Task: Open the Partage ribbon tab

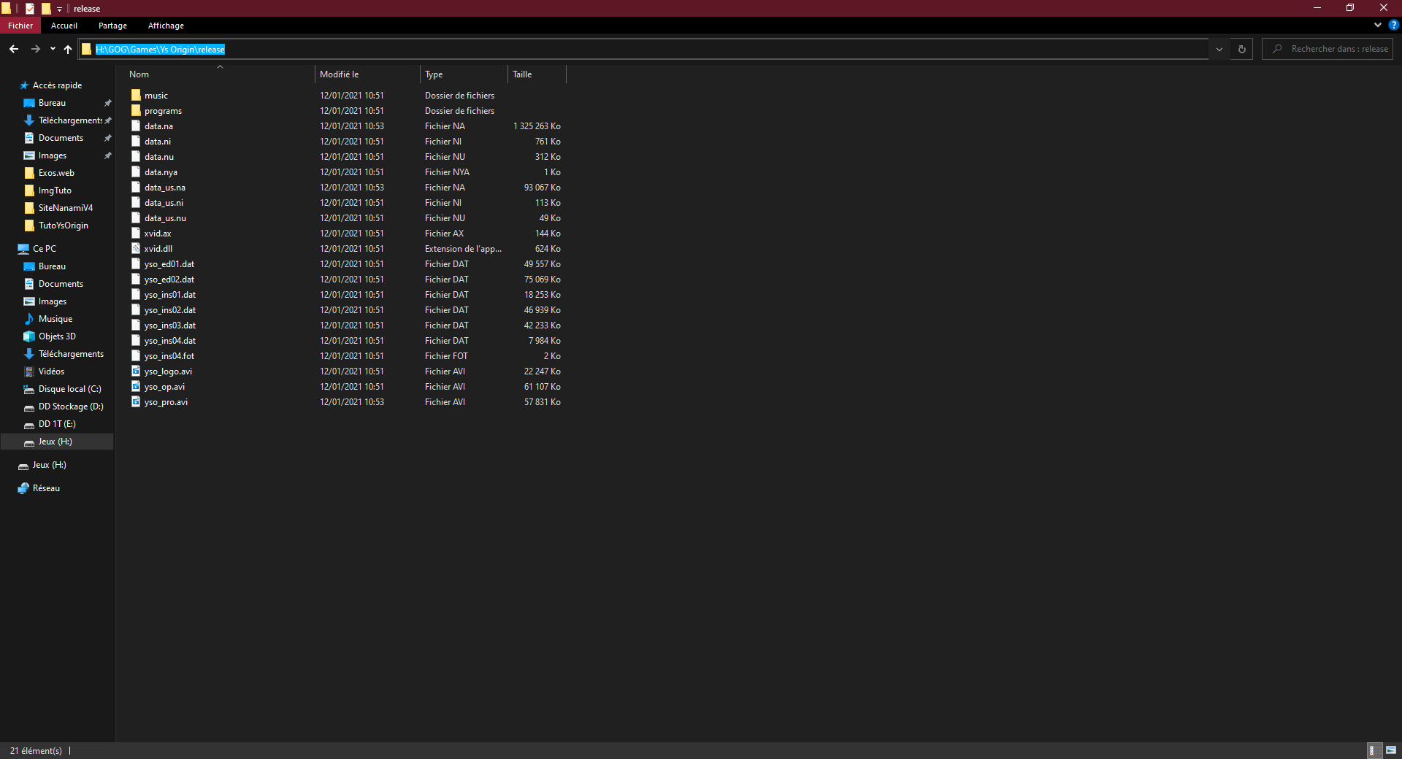Action: [x=112, y=26]
